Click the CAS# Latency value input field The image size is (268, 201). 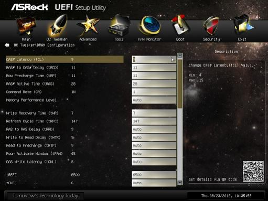pyautogui.click(x=154, y=59)
